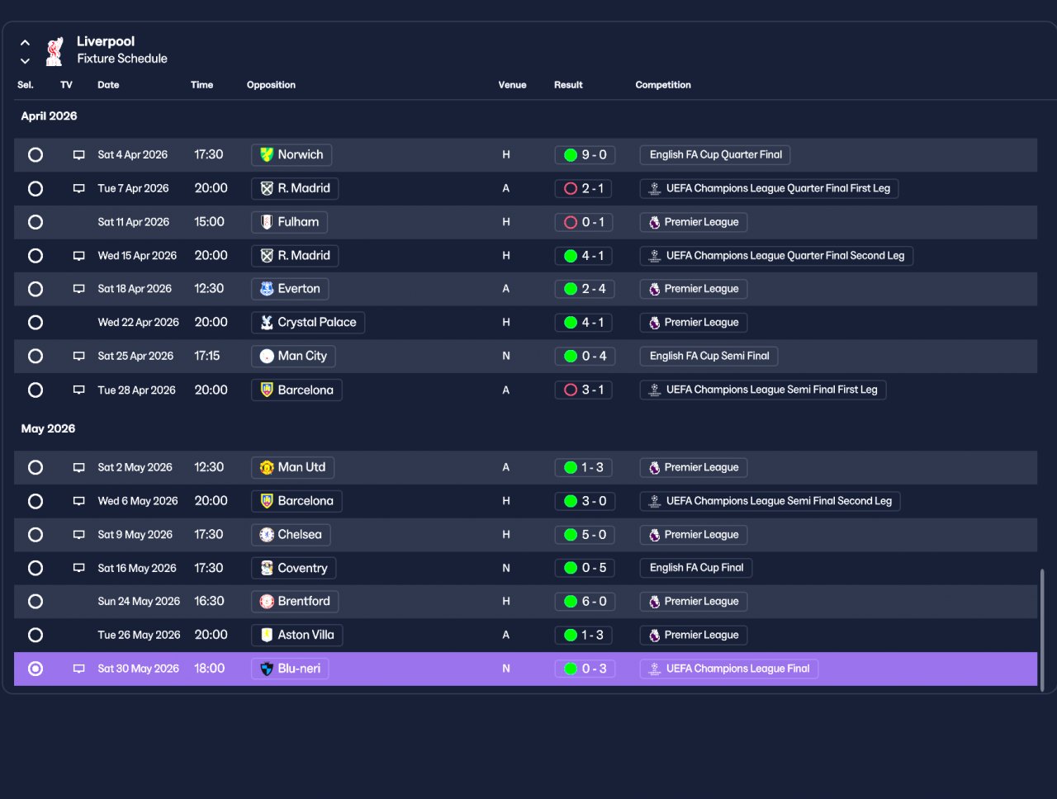Viewport: 1057px width, 799px height.
Task: Click the Blu-neri shield badge icon
Action: coord(267,669)
